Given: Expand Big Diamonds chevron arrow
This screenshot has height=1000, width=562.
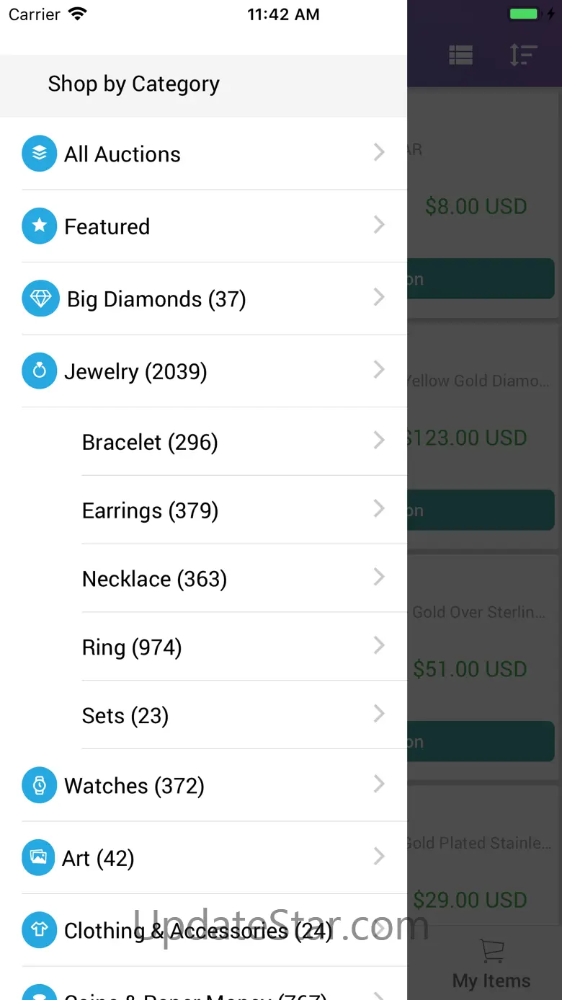Looking at the screenshot, I should (379, 298).
